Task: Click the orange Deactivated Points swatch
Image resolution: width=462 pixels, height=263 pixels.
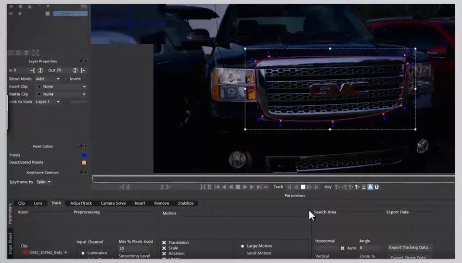Action: [84, 163]
